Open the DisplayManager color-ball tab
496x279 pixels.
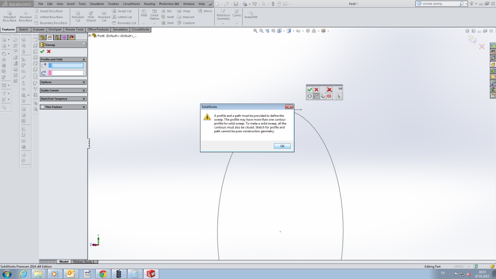click(72, 37)
